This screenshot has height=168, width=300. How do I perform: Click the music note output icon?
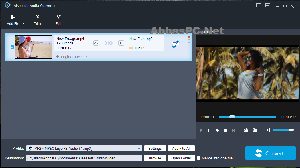(x=121, y=43)
